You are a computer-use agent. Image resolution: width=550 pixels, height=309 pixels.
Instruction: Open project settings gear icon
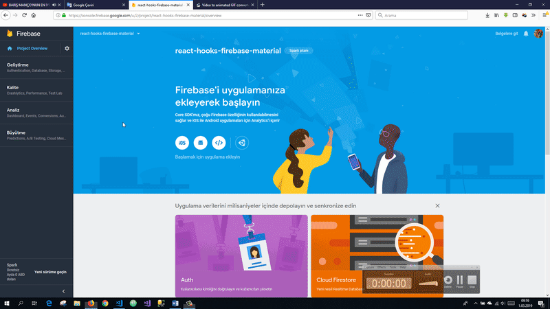pos(67,48)
